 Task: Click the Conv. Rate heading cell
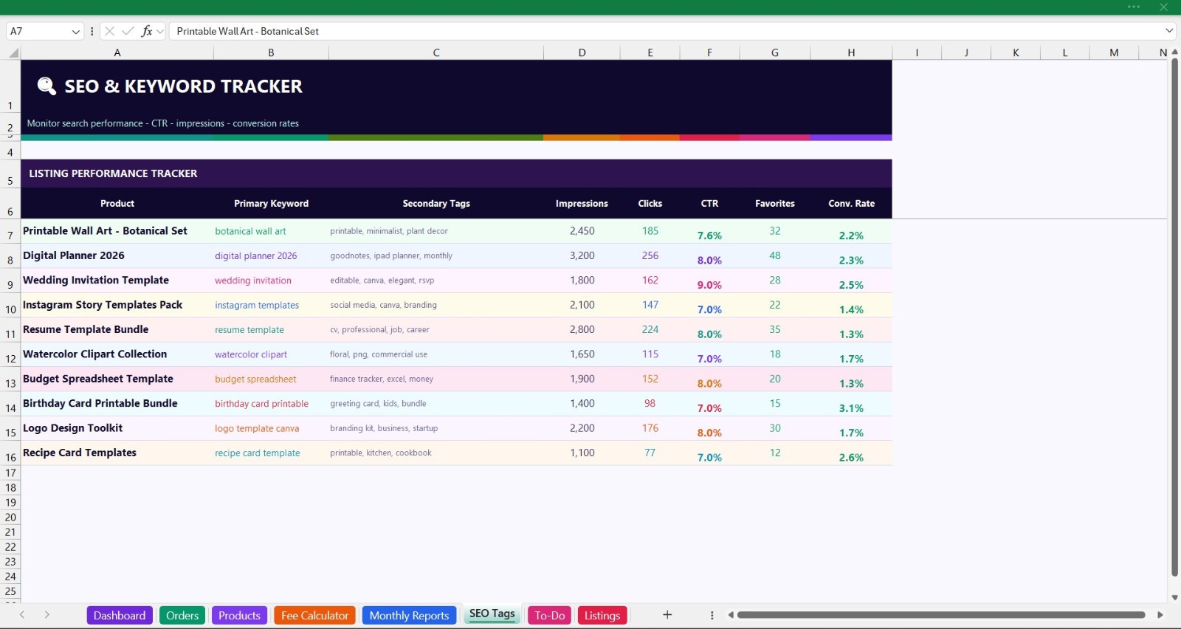point(851,204)
